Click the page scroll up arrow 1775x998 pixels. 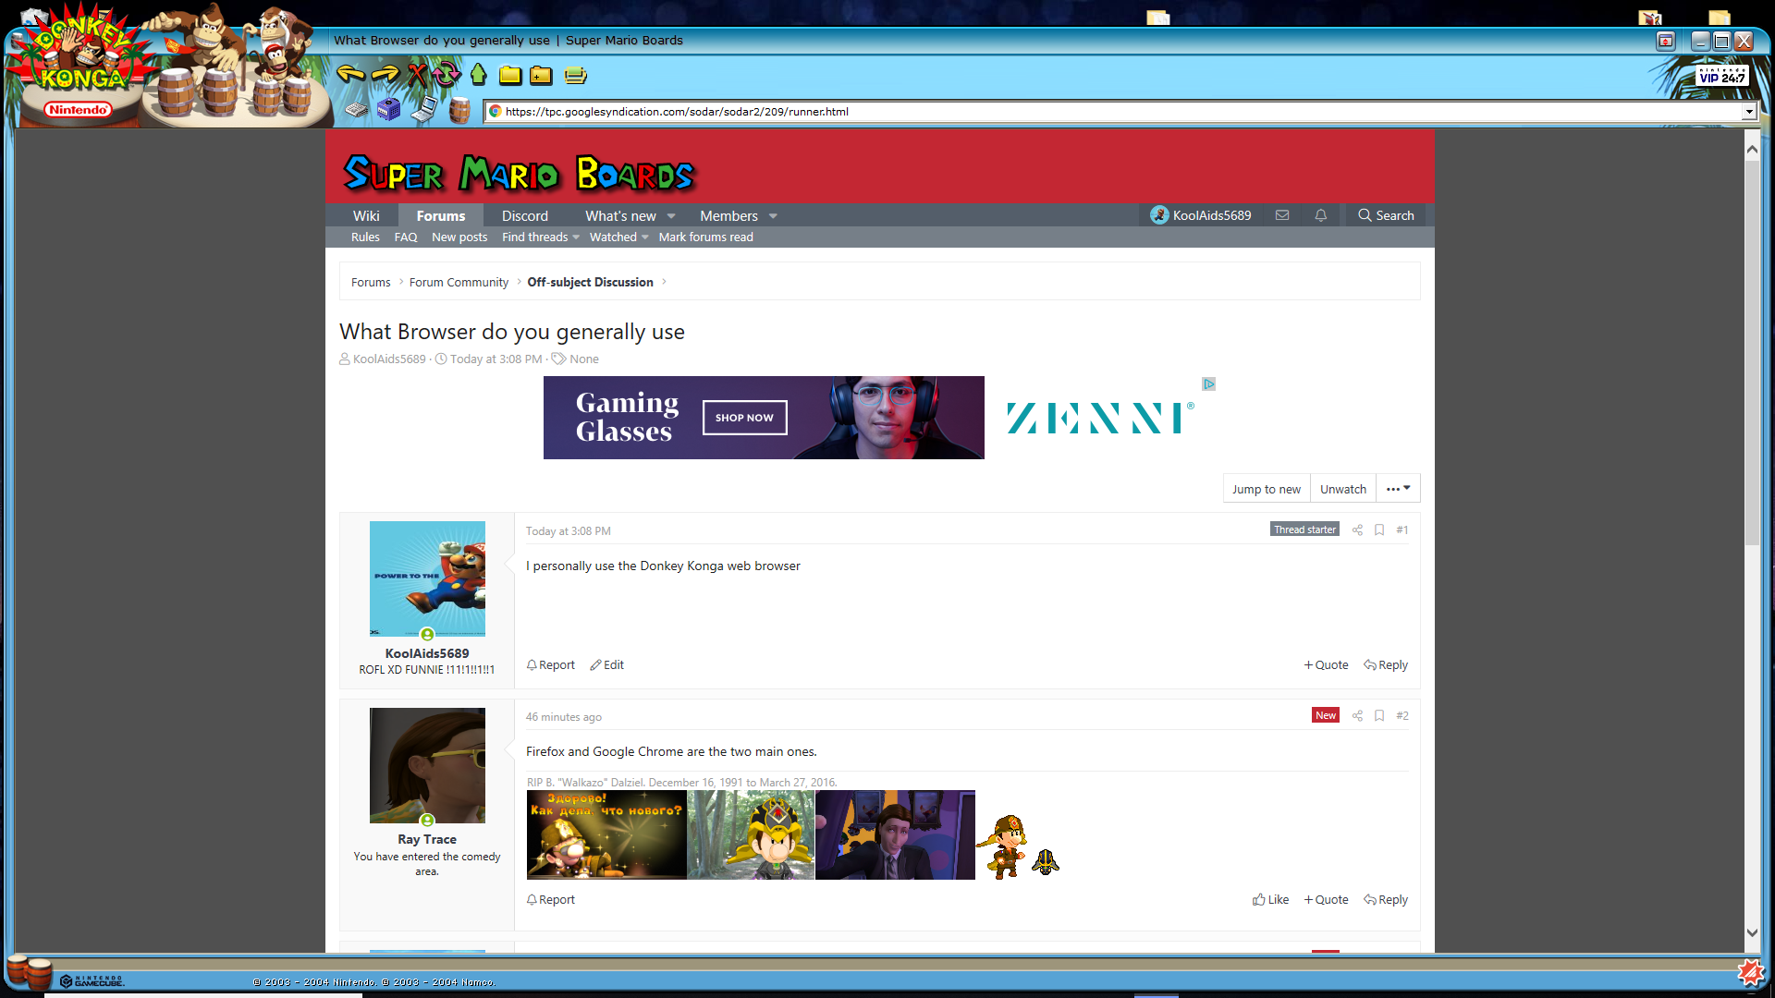coord(1752,148)
